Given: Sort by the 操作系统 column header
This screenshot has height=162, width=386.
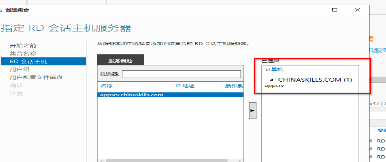Looking at the screenshot, I should [234, 86].
